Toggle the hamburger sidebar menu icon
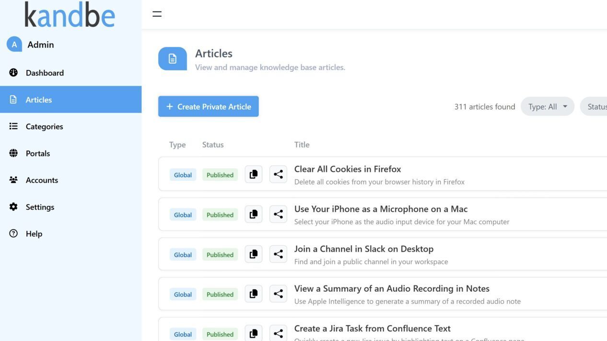The image size is (607, 341). [157, 14]
